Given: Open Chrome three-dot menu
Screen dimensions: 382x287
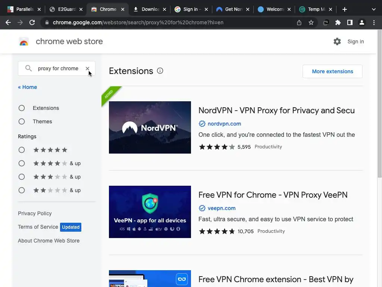Looking at the screenshot, I should coord(374,22).
